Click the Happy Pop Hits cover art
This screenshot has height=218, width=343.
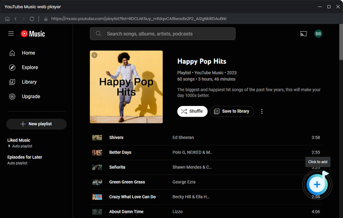tap(126, 87)
